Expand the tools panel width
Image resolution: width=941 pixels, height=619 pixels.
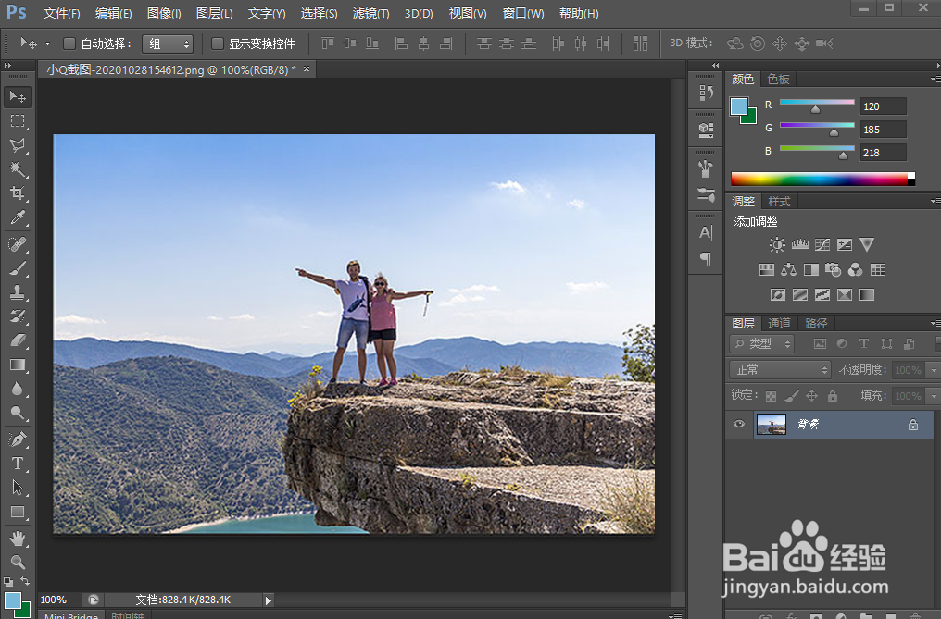tap(7, 66)
